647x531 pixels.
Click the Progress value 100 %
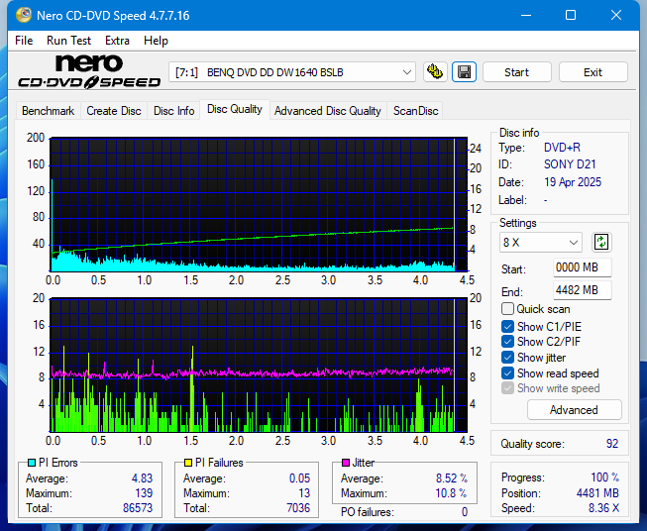(x=605, y=478)
